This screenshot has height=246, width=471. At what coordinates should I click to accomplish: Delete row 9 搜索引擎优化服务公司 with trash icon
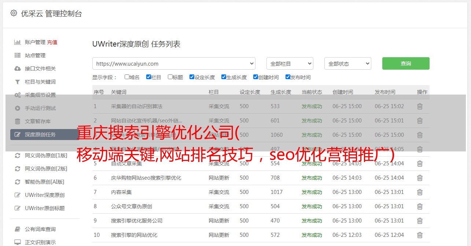pyautogui.click(x=420, y=221)
